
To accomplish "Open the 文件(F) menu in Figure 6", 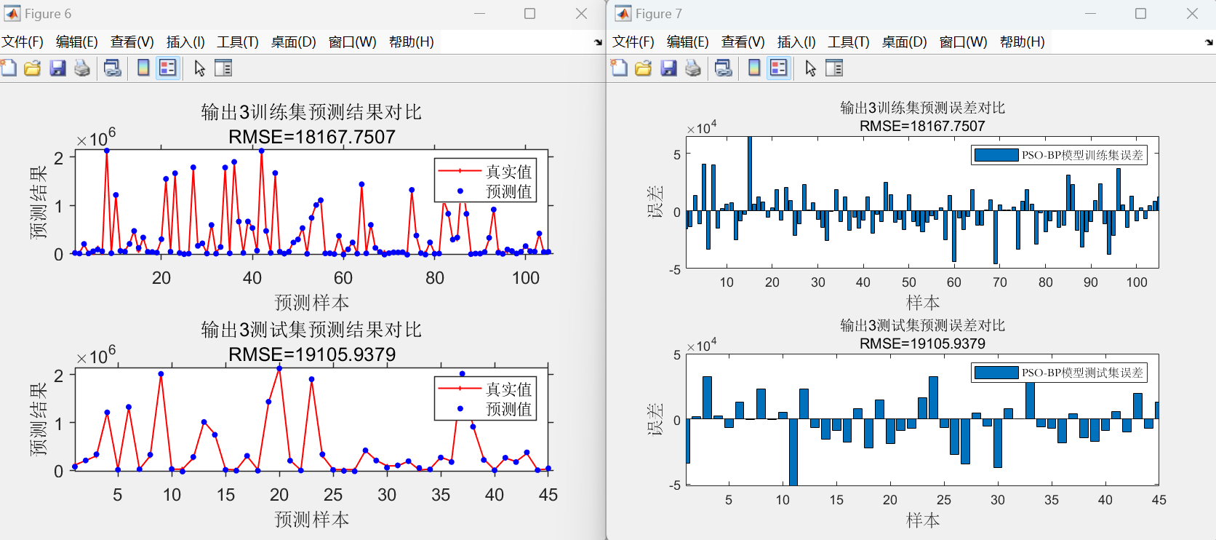I will coord(23,42).
